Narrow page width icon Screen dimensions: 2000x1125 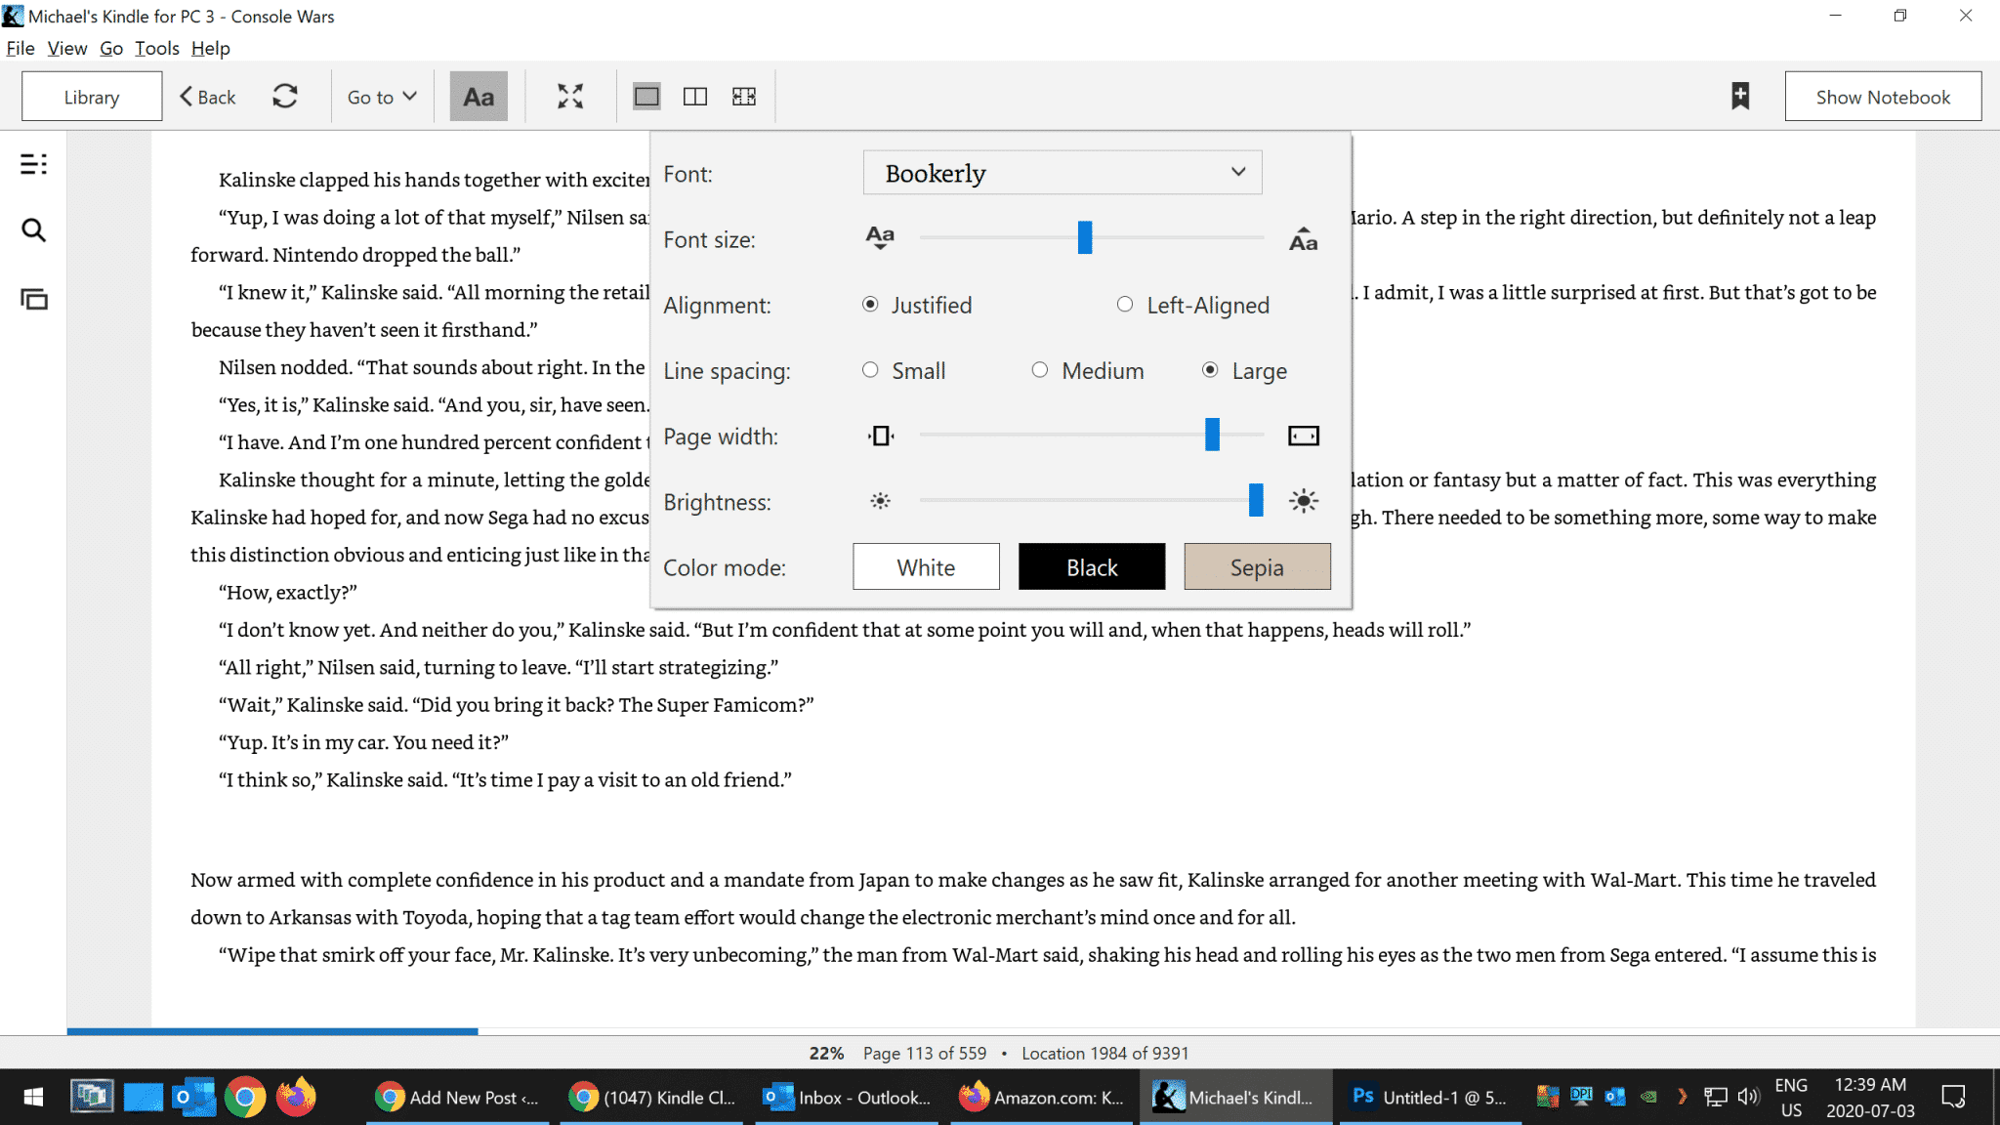point(881,436)
